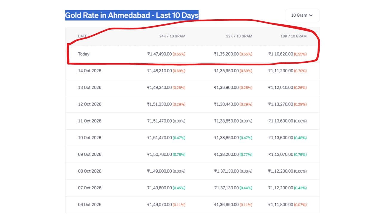The height and width of the screenshot is (214, 382).
Task: Open the 10 Gram unit dropdown
Action: tap(302, 15)
